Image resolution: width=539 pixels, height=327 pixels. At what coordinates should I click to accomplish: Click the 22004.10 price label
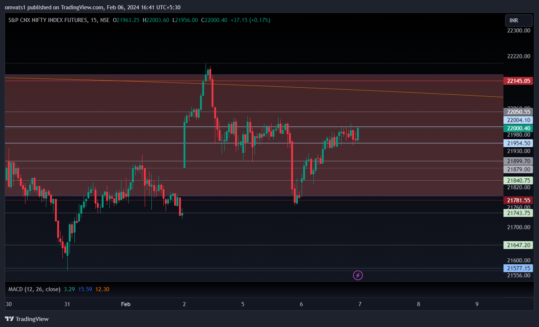(518, 120)
